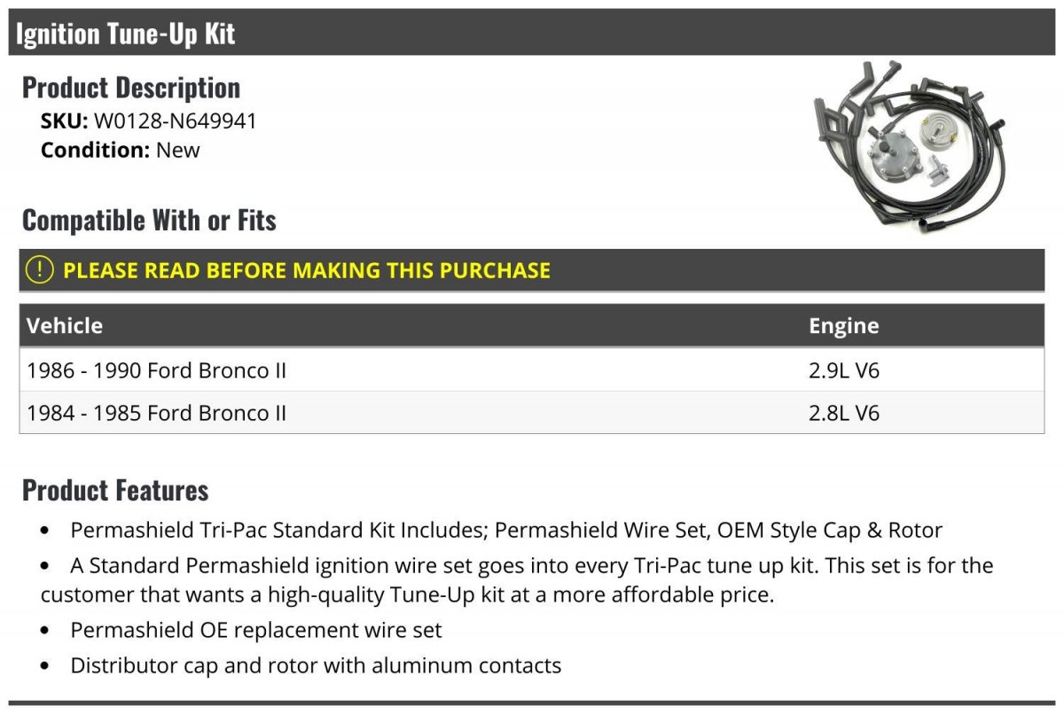Click the Condition: New text
Image resolution: width=1064 pixels, height=714 pixels.
click(121, 150)
